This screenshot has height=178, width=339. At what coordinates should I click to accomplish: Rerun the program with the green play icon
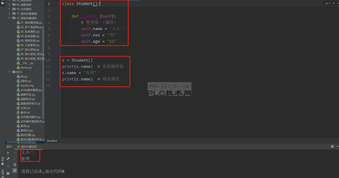8,153
